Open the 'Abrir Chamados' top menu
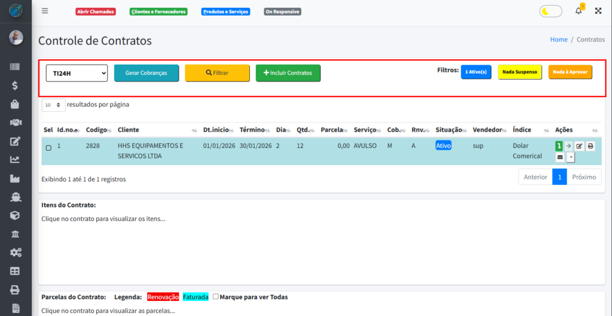Image resolution: width=612 pixels, height=316 pixels. (x=96, y=11)
